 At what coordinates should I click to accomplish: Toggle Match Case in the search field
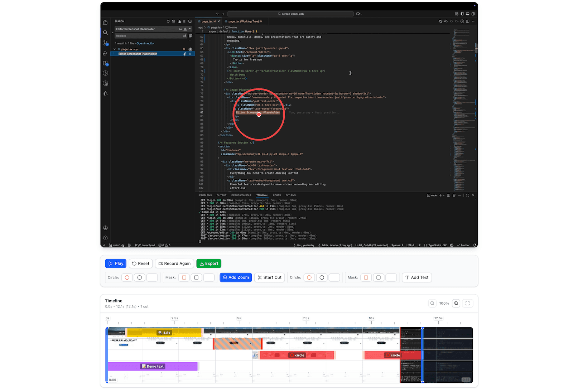pyautogui.click(x=180, y=29)
